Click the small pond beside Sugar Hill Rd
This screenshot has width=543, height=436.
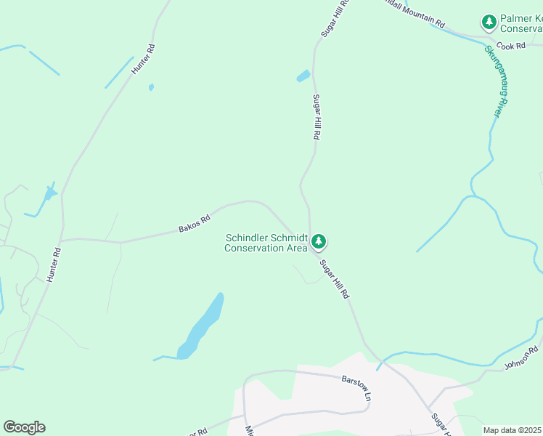pyautogui.click(x=303, y=76)
